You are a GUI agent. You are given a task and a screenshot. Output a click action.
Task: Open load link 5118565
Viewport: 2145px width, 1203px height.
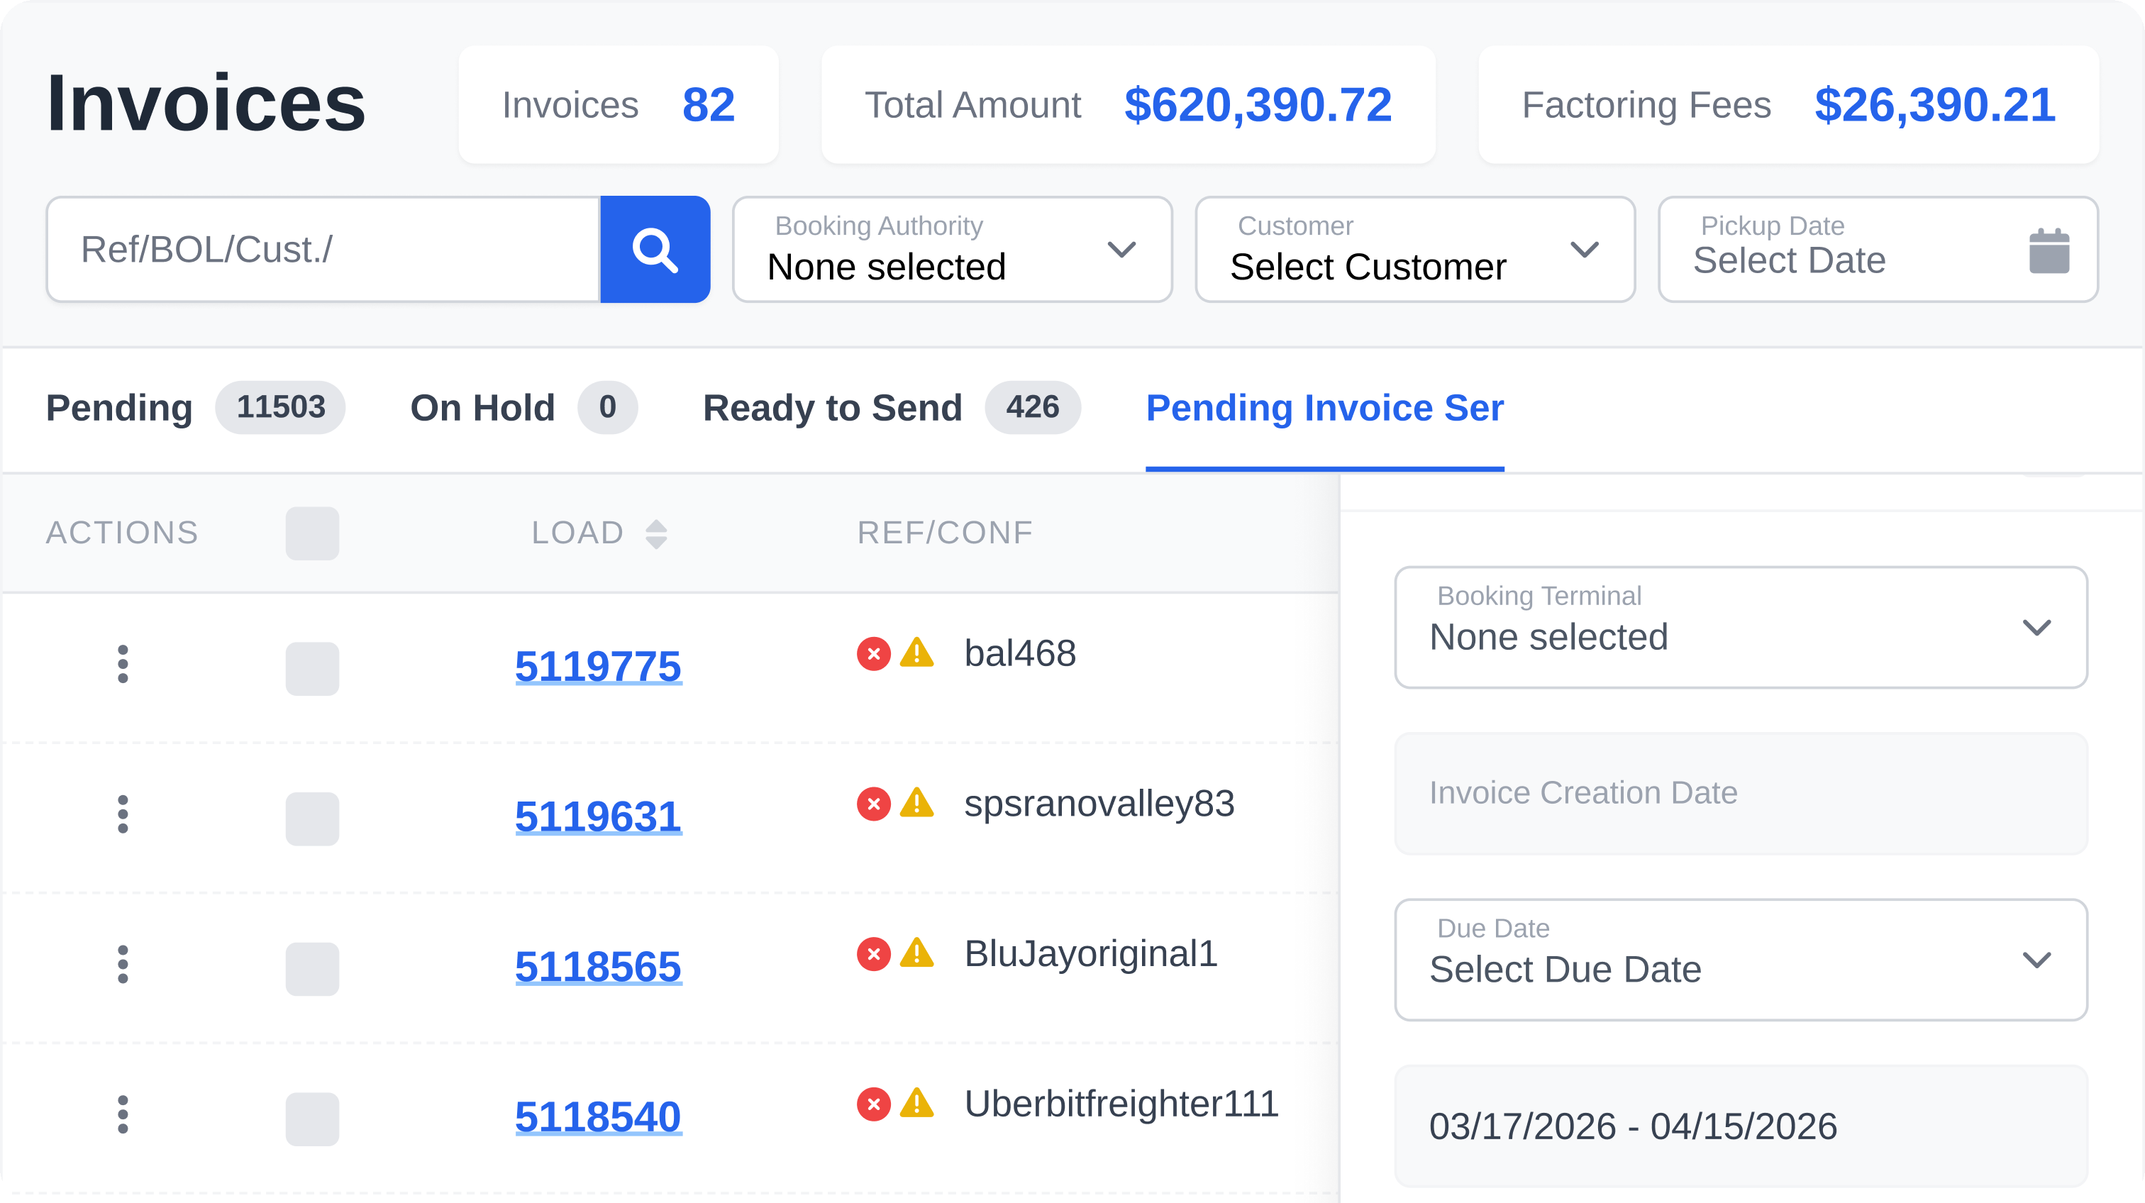click(x=598, y=967)
